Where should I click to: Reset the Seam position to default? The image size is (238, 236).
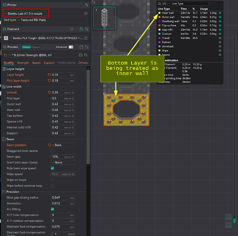pos(49,145)
